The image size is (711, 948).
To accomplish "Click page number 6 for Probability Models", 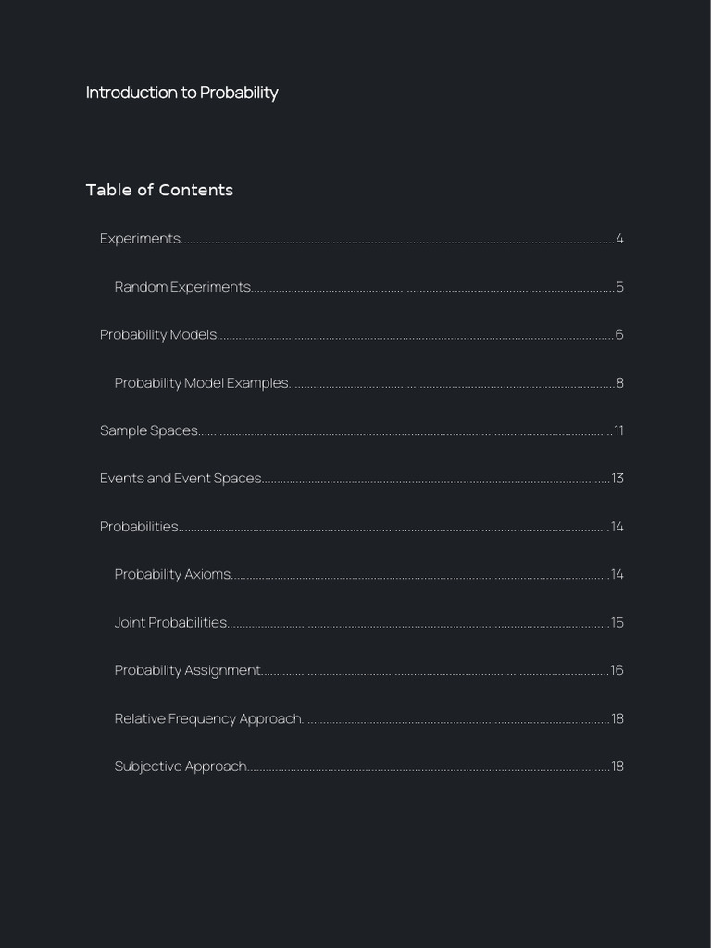I will (x=619, y=334).
